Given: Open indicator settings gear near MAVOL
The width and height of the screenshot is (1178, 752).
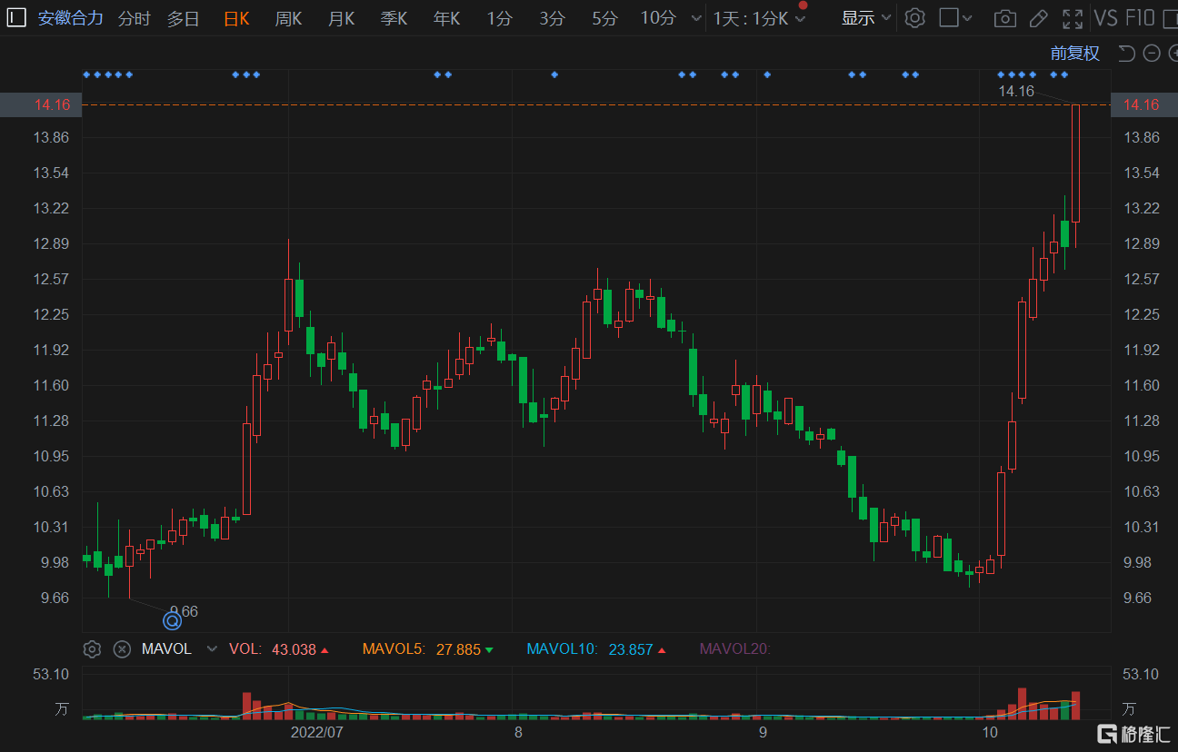Looking at the screenshot, I should pos(92,649).
